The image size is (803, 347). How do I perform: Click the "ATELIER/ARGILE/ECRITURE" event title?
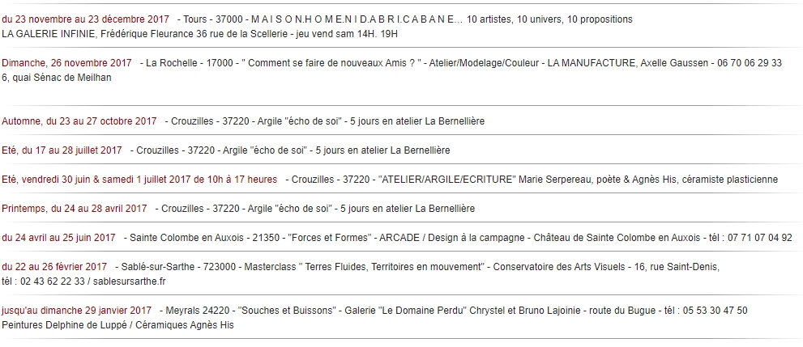click(x=447, y=180)
